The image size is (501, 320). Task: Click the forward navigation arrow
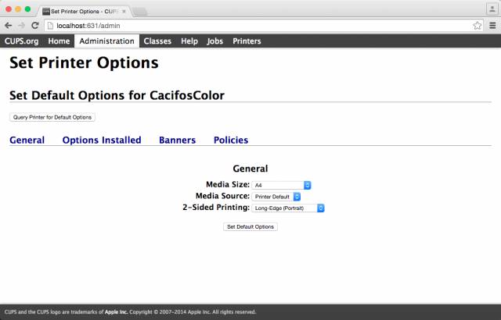pos(21,26)
